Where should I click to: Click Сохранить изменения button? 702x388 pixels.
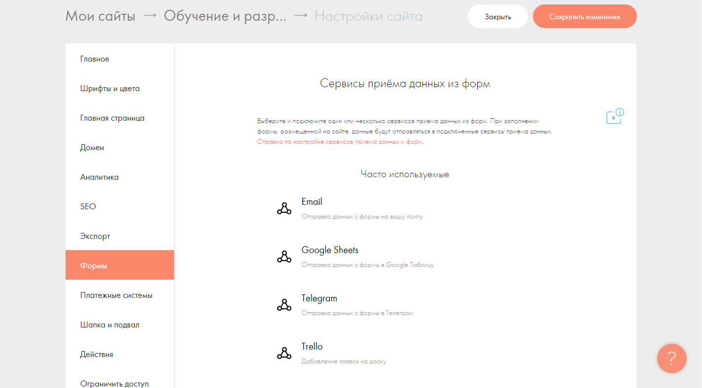(x=585, y=16)
